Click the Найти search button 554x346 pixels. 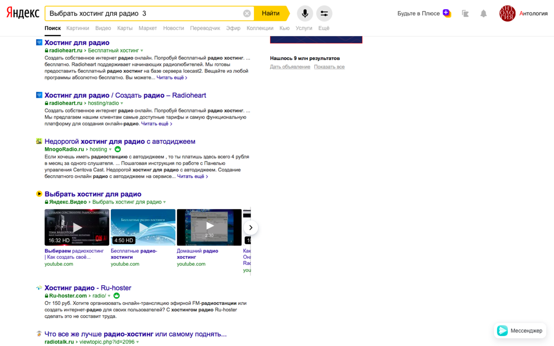[x=271, y=13]
